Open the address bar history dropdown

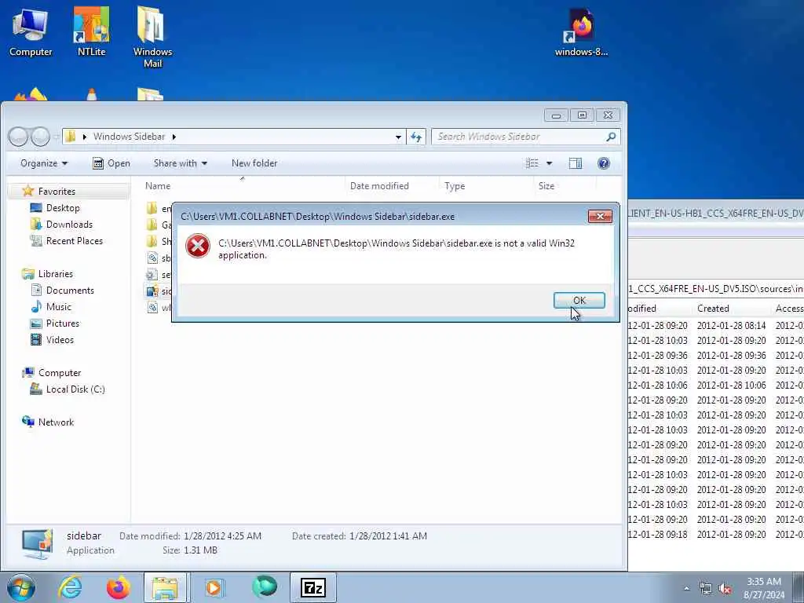(398, 137)
